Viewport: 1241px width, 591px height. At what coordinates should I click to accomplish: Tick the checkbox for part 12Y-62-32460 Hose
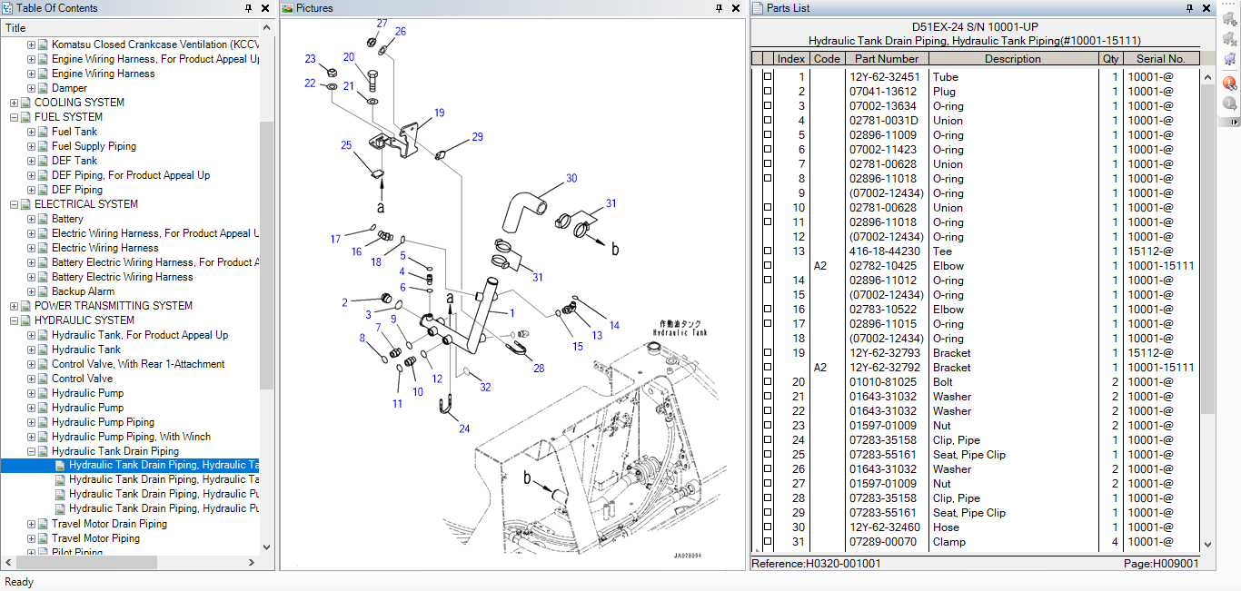768,527
